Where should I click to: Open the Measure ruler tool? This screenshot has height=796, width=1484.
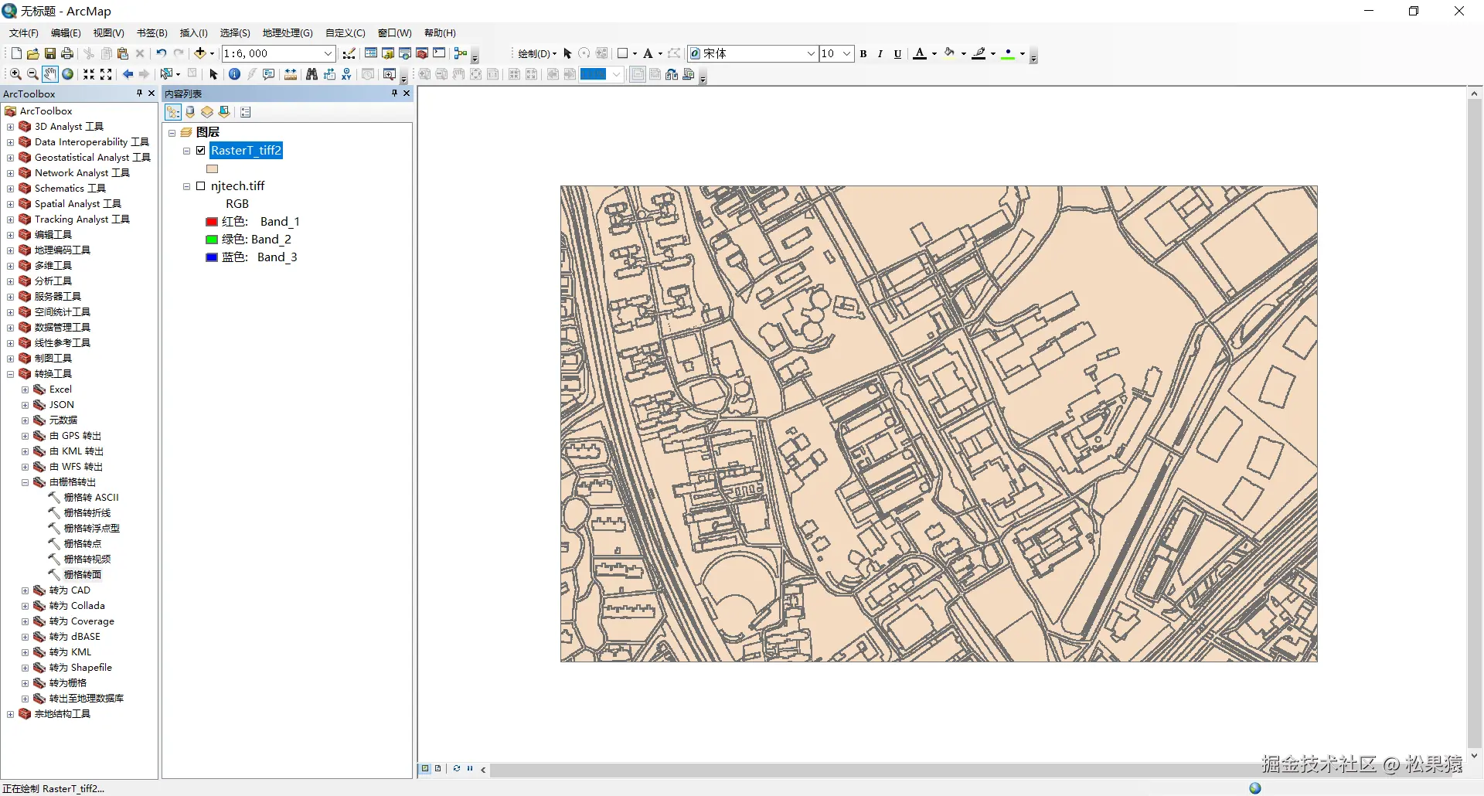[x=291, y=74]
